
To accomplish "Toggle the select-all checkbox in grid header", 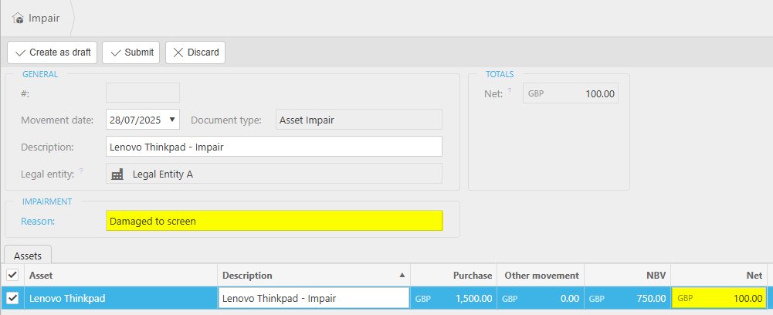I will coord(12,275).
